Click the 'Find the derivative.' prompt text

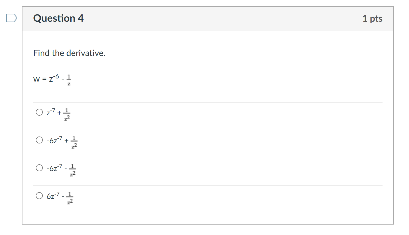pos(69,53)
